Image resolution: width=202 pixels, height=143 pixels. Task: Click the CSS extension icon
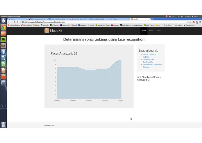tap(190, 22)
